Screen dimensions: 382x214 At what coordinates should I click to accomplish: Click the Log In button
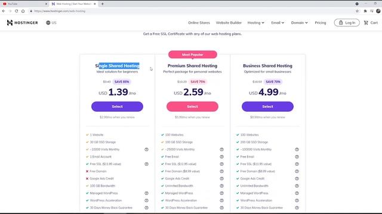(347, 23)
